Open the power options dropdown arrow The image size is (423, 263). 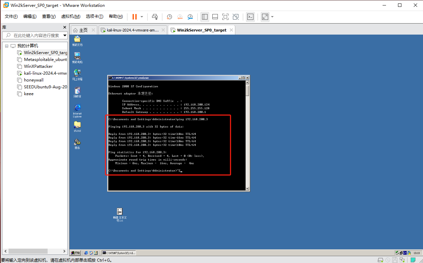(142, 16)
